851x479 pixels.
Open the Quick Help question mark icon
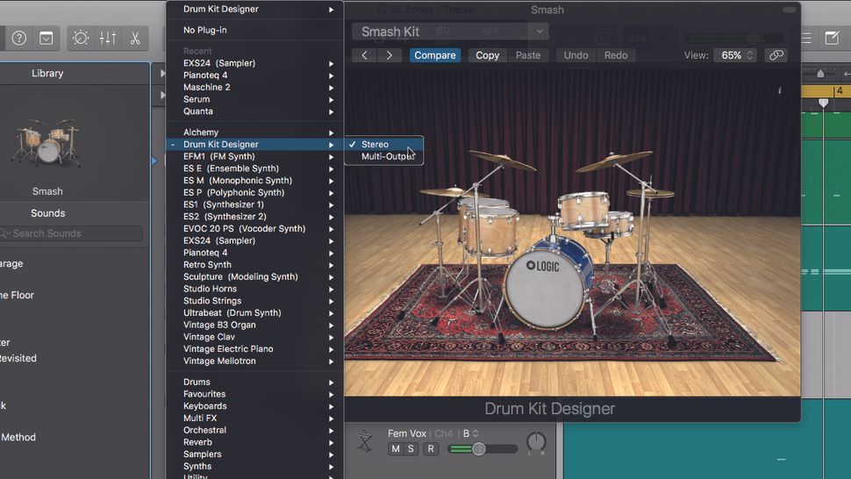point(19,38)
